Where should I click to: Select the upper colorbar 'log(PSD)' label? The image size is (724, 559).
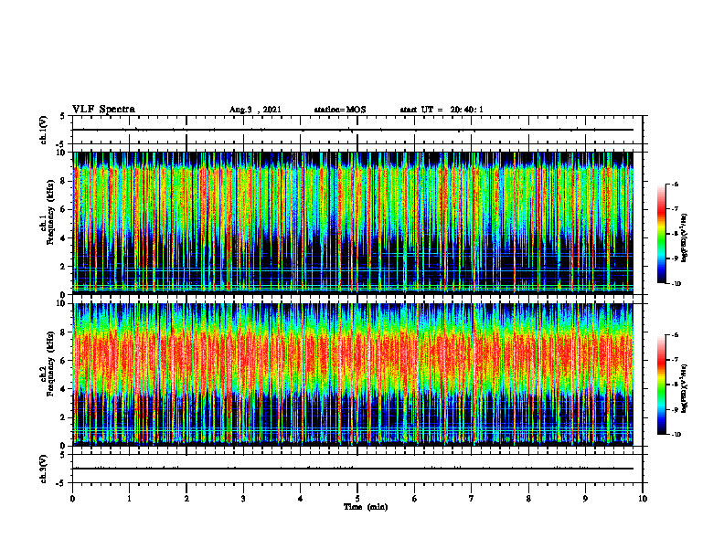coord(686,237)
